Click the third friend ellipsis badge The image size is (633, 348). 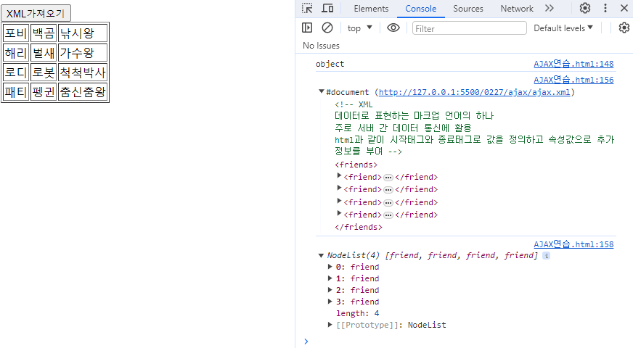[x=388, y=203]
